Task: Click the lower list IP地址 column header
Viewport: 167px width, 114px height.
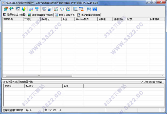Action: (x=14, y=86)
